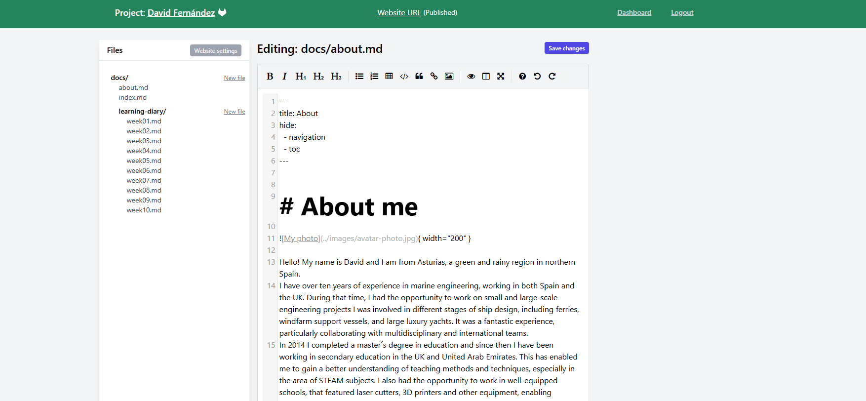Screen dimensions: 866x401
Task: Open the Website settings
Action: (x=215, y=50)
